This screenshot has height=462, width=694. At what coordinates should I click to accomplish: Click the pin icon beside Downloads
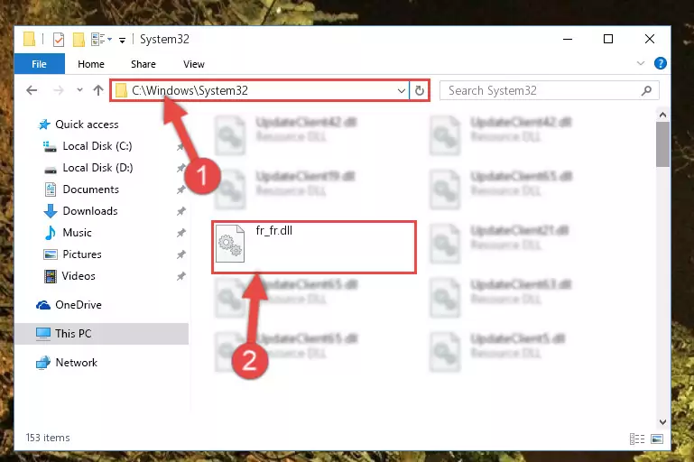(181, 211)
